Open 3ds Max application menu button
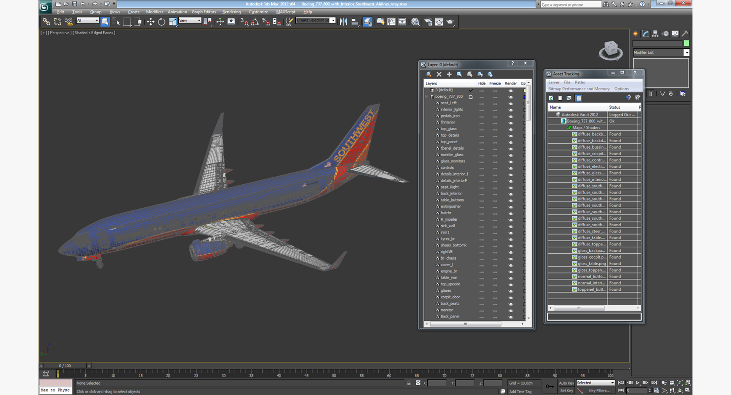Screen dimensions: 731x395 pyautogui.click(x=45, y=7)
